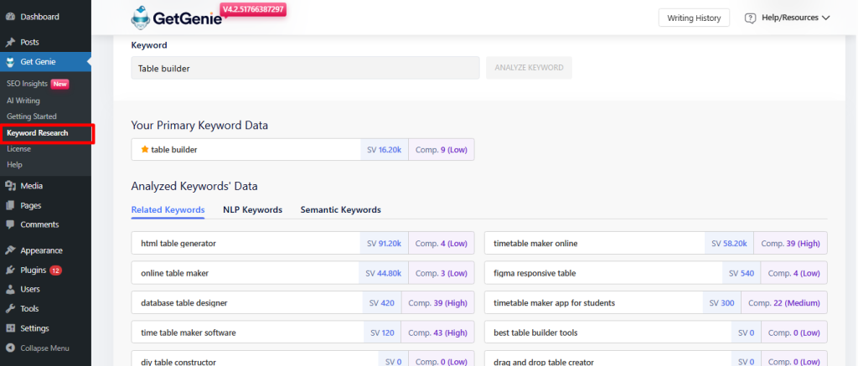The width and height of the screenshot is (858, 366).
Task: Select the best table builder tools keyword
Action: (655, 332)
